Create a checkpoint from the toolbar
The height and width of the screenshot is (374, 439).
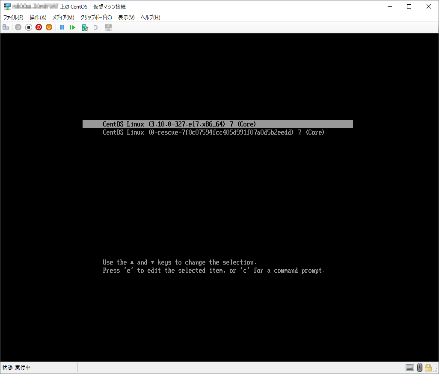(x=85, y=27)
